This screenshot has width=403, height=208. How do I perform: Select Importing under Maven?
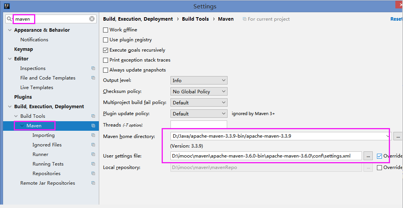click(43, 135)
